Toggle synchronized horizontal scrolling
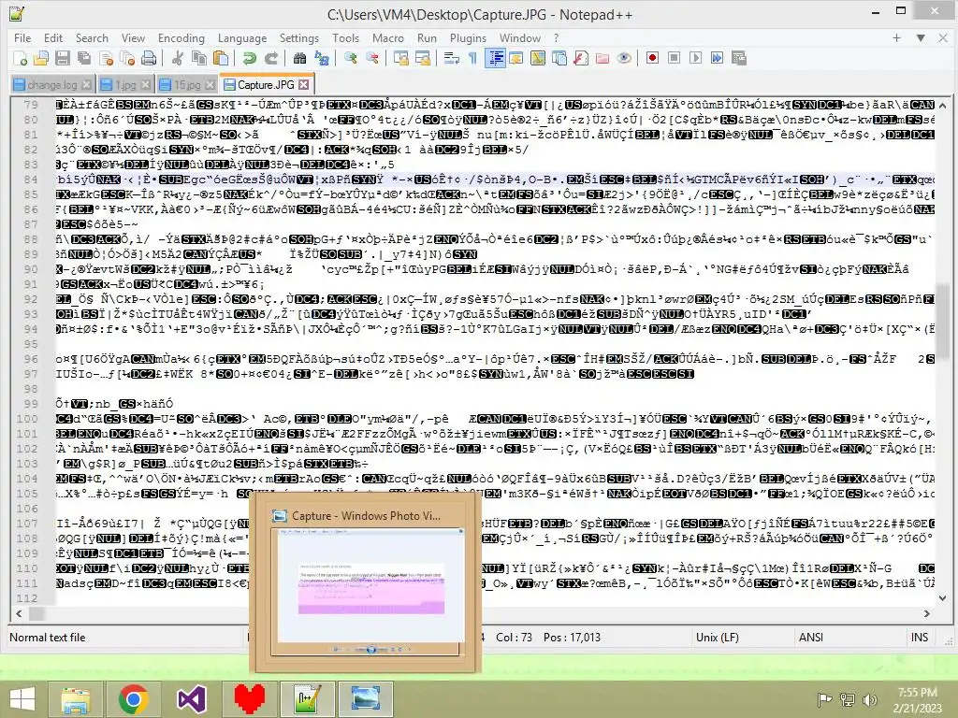958x718 pixels. pos(422,59)
